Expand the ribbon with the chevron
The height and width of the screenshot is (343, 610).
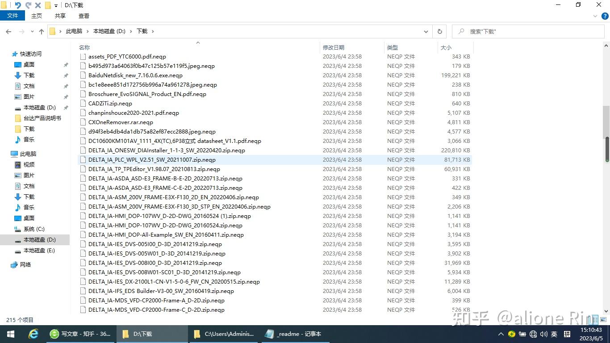tap(595, 16)
